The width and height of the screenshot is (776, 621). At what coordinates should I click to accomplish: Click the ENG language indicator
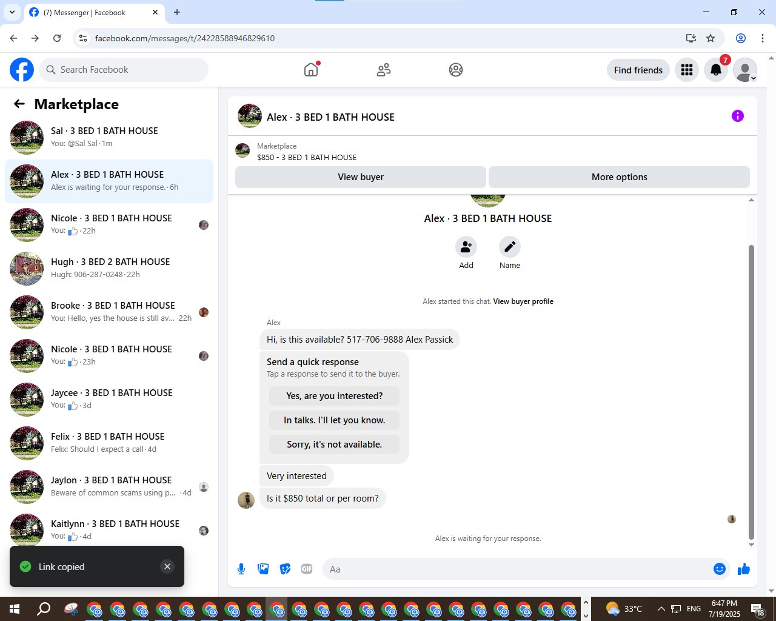click(x=694, y=609)
